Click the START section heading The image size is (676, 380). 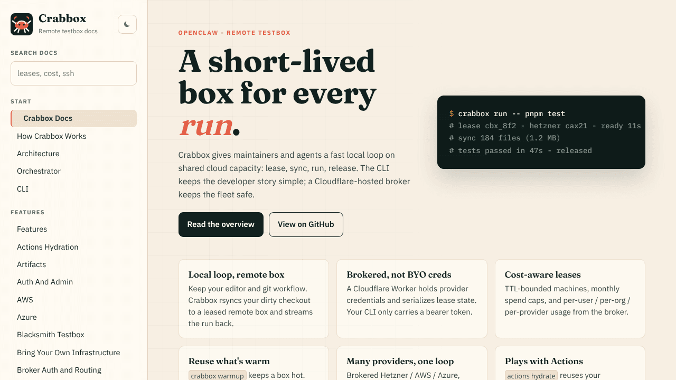[21, 101]
